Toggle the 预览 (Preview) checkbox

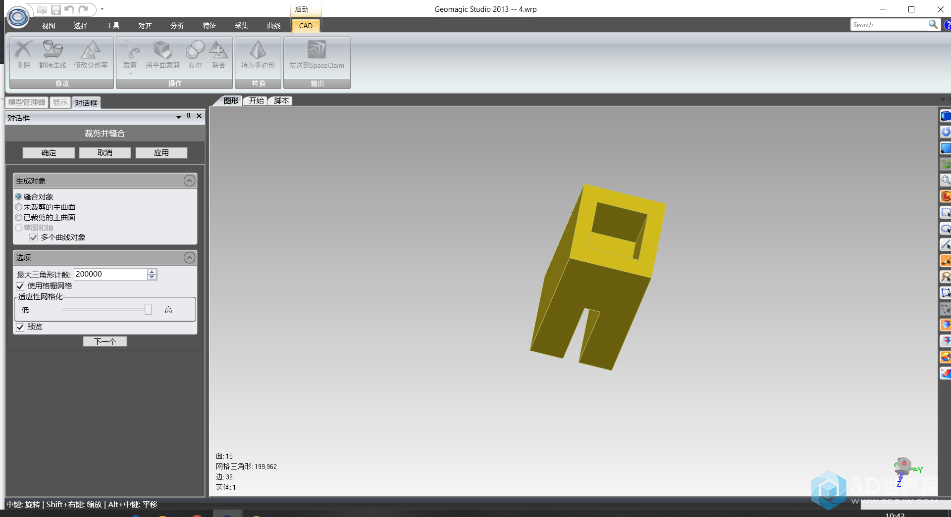pyautogui.click(x=20, y=327)
